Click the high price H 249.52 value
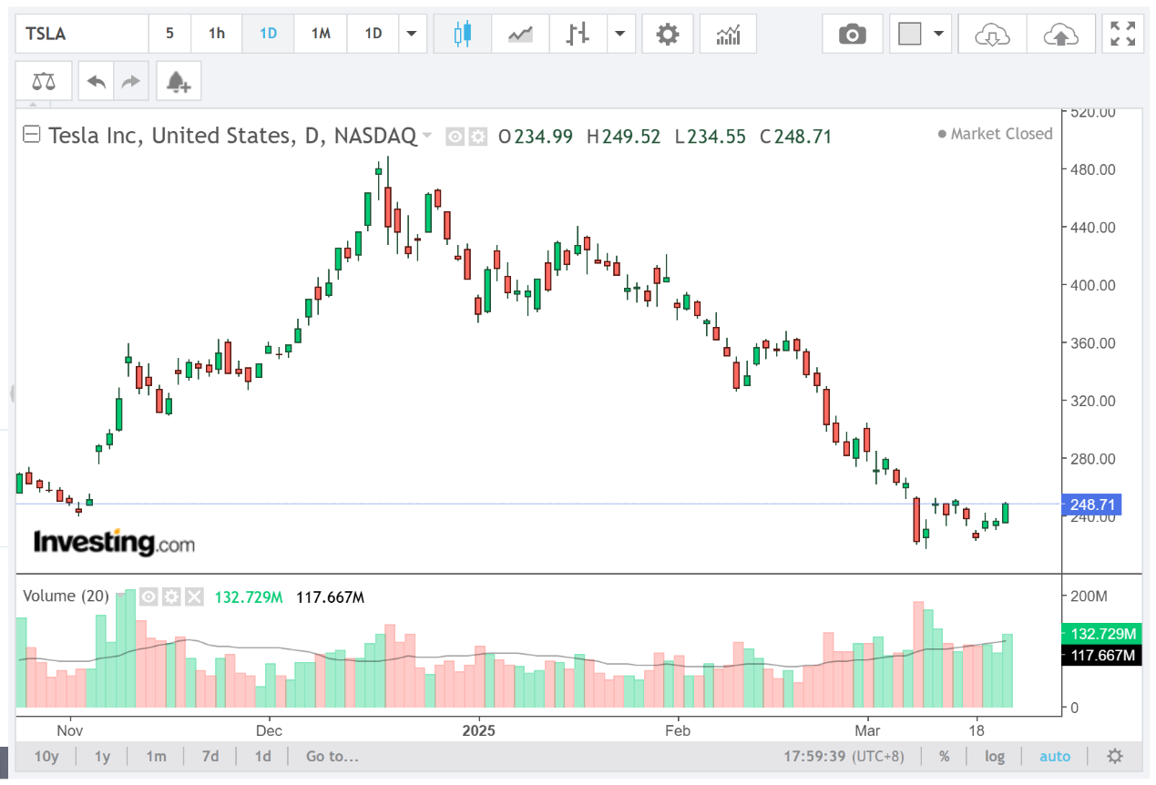The height and width of the screenshot is (785, 1156). click(623, 137)
